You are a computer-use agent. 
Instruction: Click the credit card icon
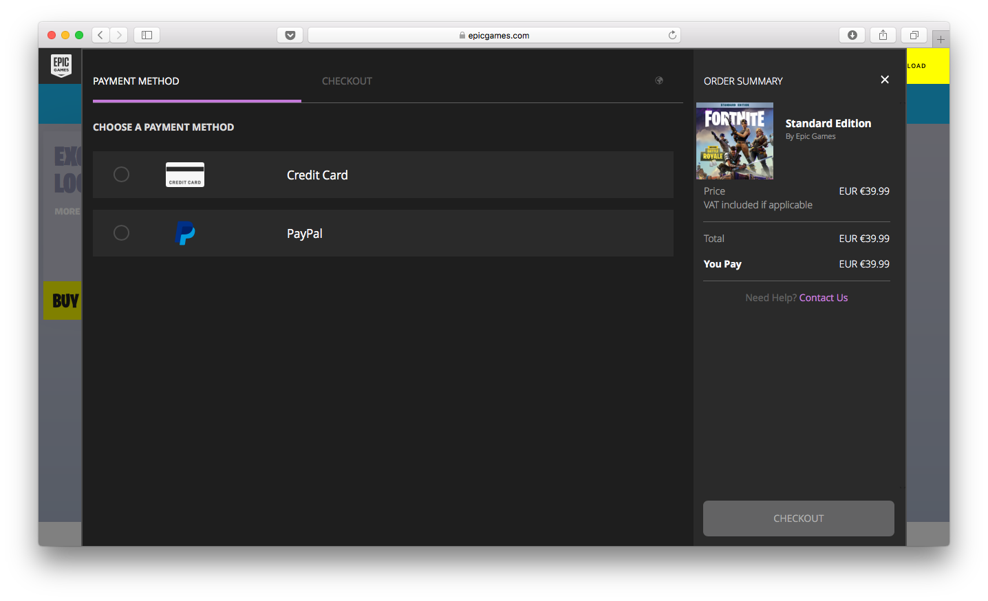coord(185,175)
